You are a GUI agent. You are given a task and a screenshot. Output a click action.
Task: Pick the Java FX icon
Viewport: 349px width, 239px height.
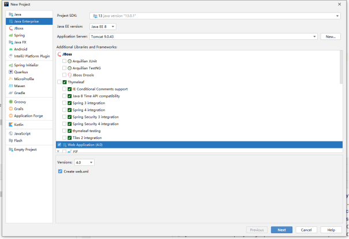[11, 42]
